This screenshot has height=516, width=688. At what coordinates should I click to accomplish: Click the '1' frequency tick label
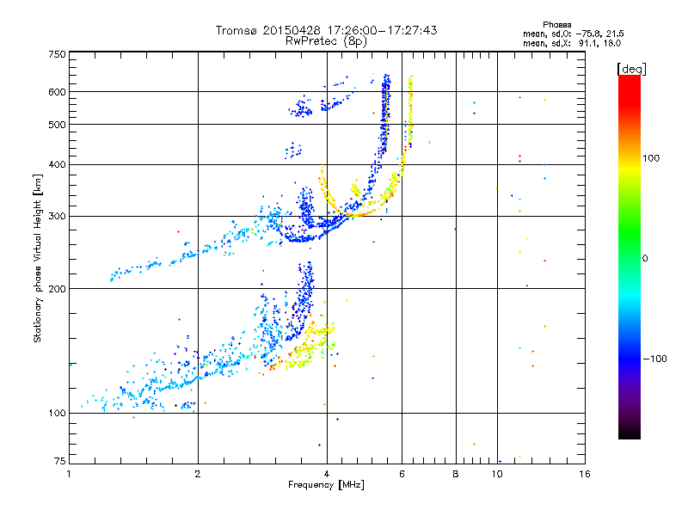click(x=69, y=474)
